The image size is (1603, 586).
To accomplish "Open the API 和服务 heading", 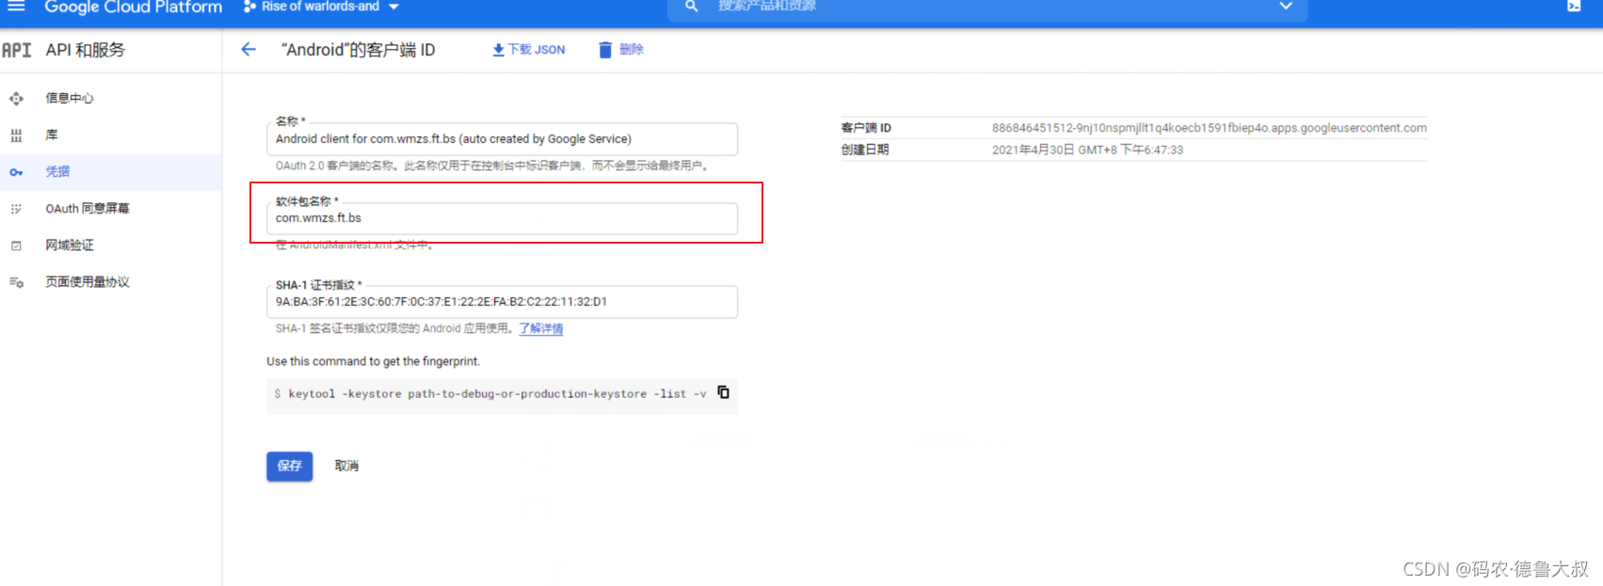I will click(x=86, y=50).
